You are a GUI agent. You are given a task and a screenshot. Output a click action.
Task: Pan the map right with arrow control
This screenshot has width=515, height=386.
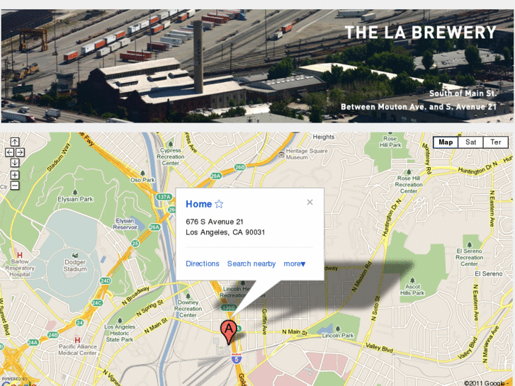click(20, 152)
